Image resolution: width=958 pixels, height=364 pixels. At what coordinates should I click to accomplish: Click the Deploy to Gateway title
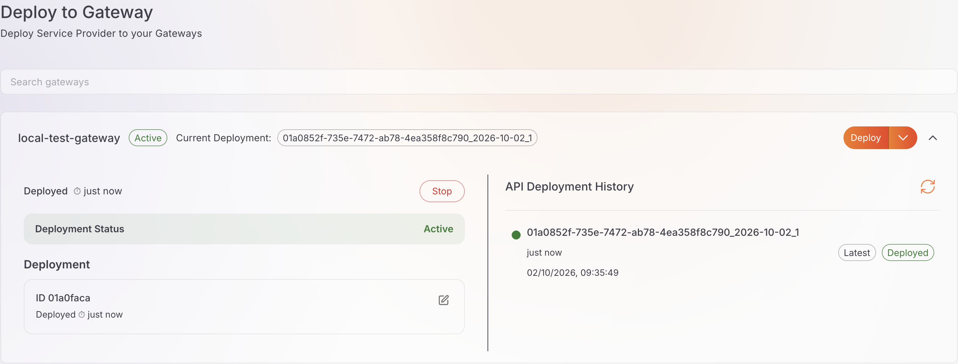point(77,12)
